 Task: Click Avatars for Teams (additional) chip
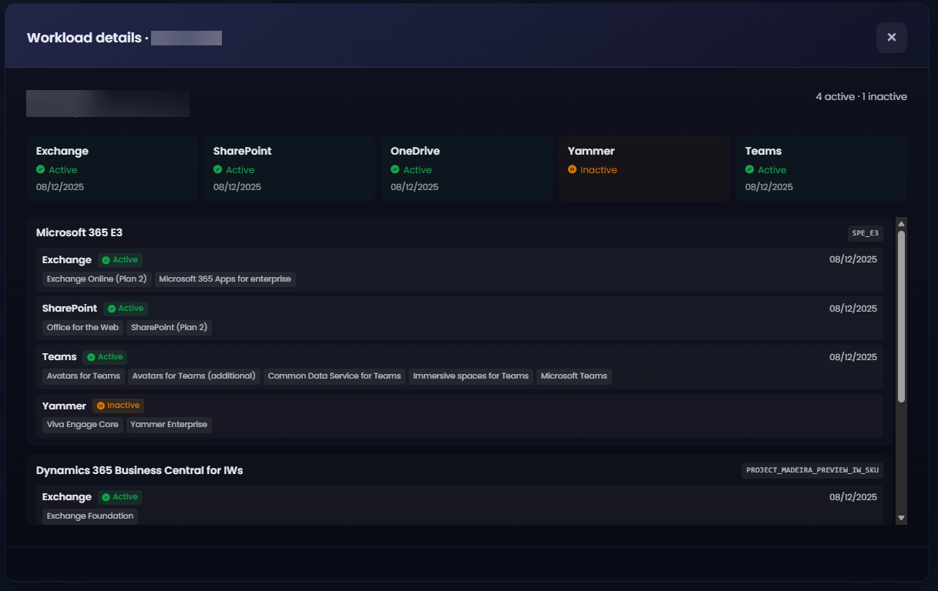(x=194, y=376)
